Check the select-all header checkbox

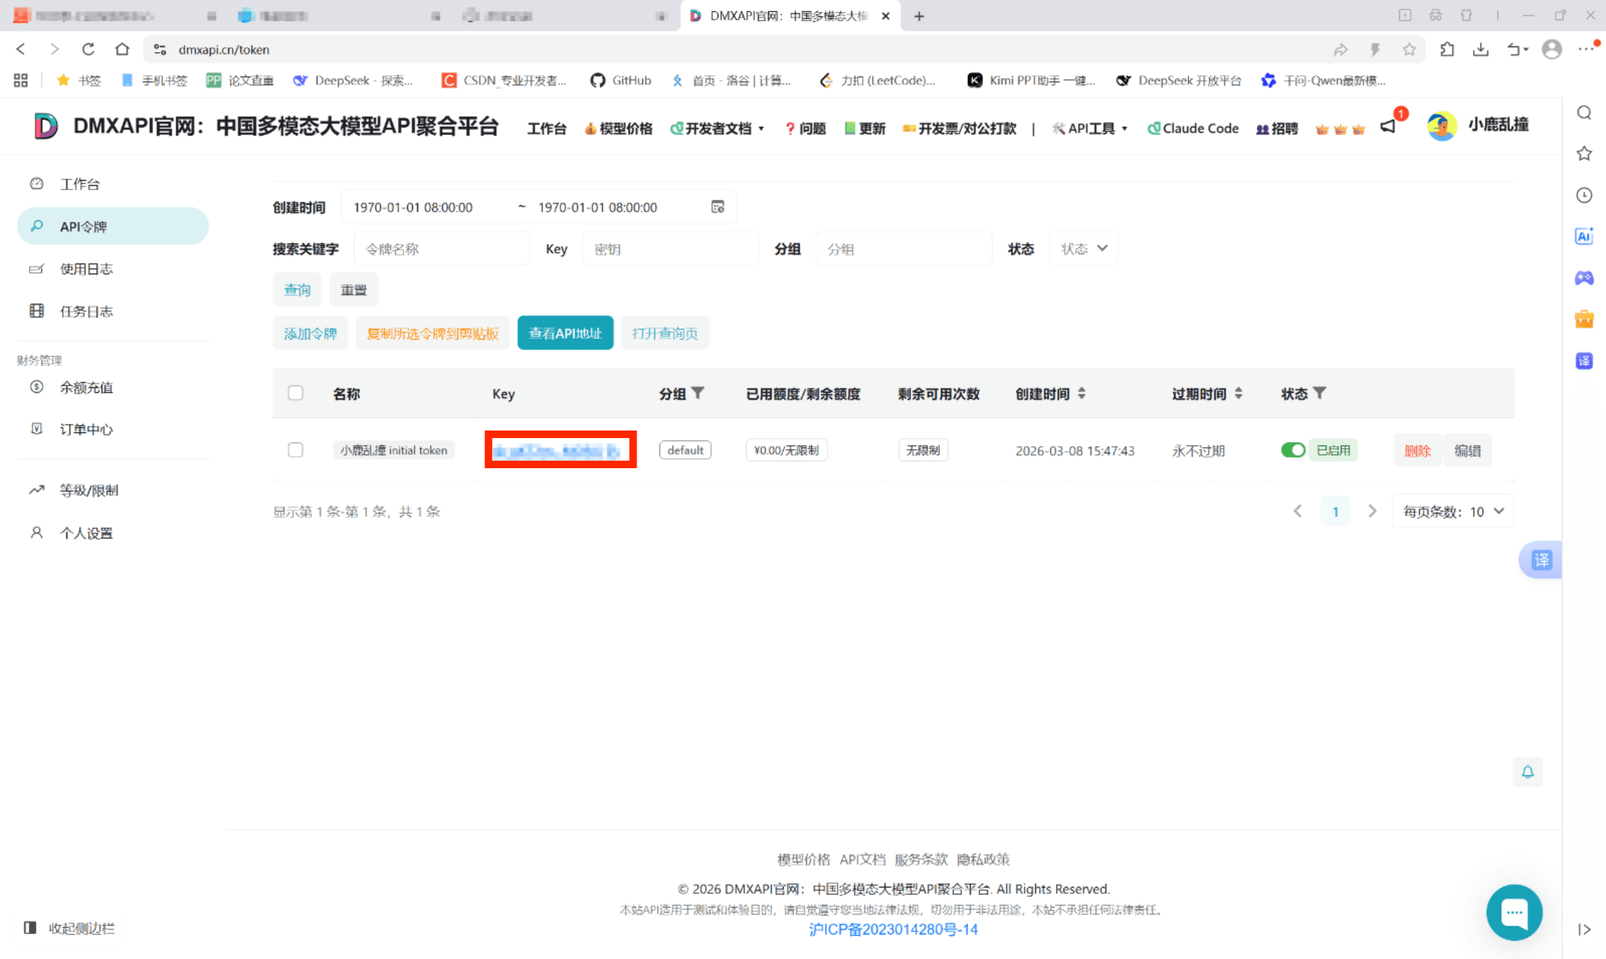(x=295, y=393)
